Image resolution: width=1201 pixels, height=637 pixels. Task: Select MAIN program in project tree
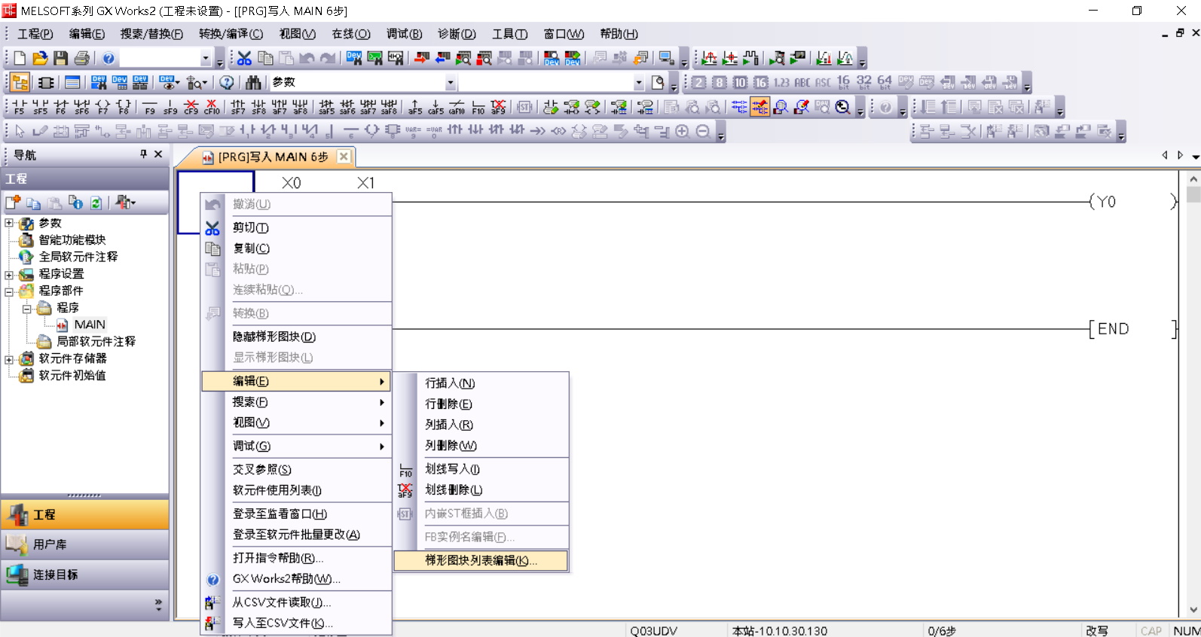[x=89, y=325]
